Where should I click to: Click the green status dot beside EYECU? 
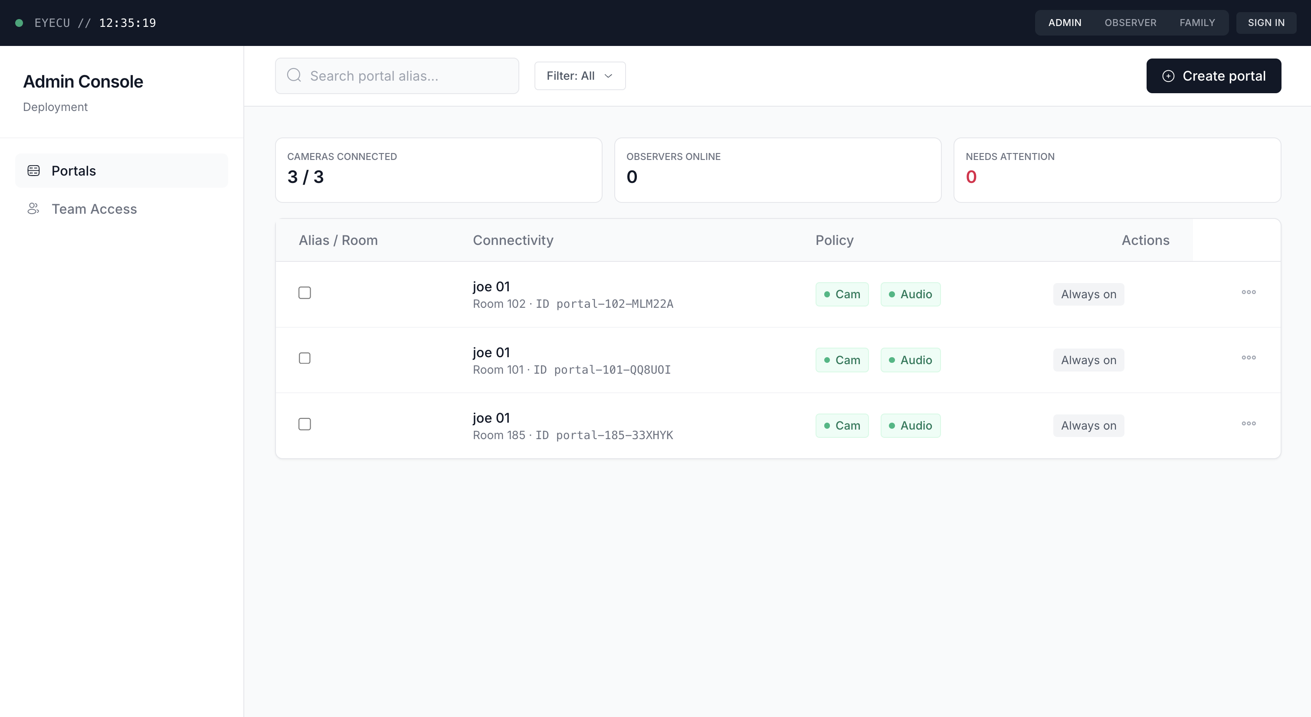click(x=20, y=23)
